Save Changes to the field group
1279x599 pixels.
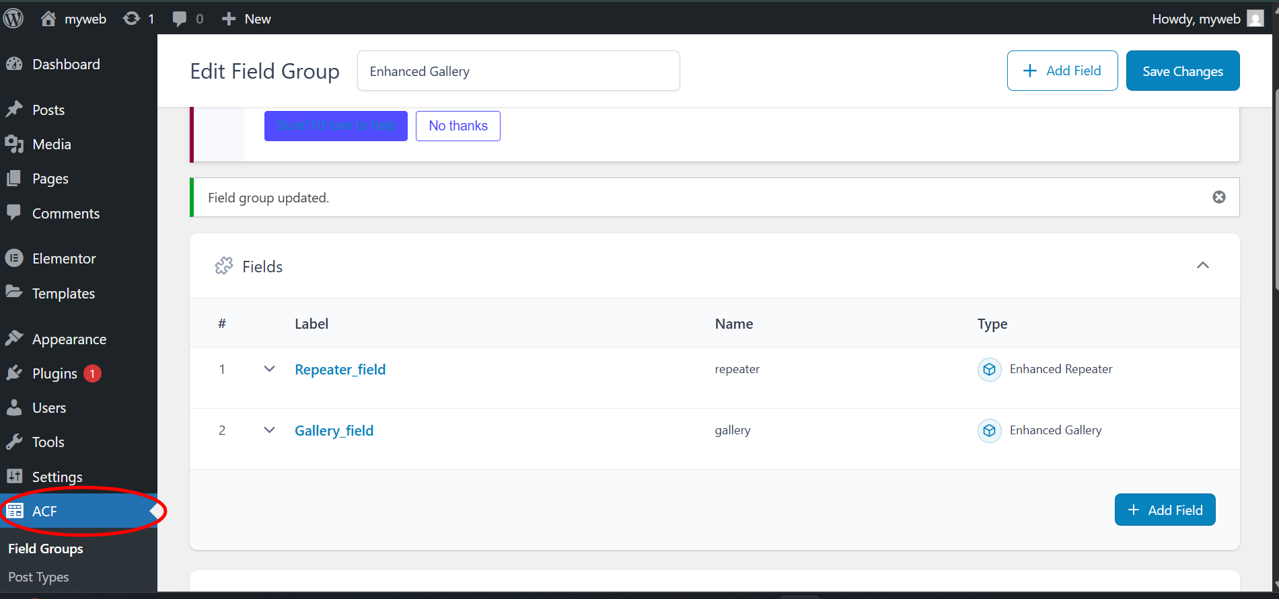[x=1183, y=71]
